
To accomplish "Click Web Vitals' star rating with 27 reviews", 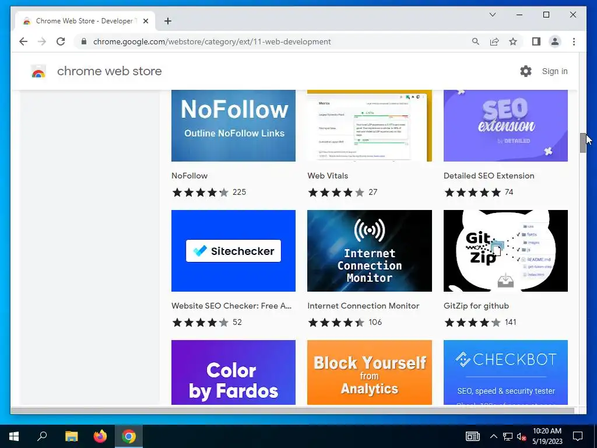I will pos(343,192).
